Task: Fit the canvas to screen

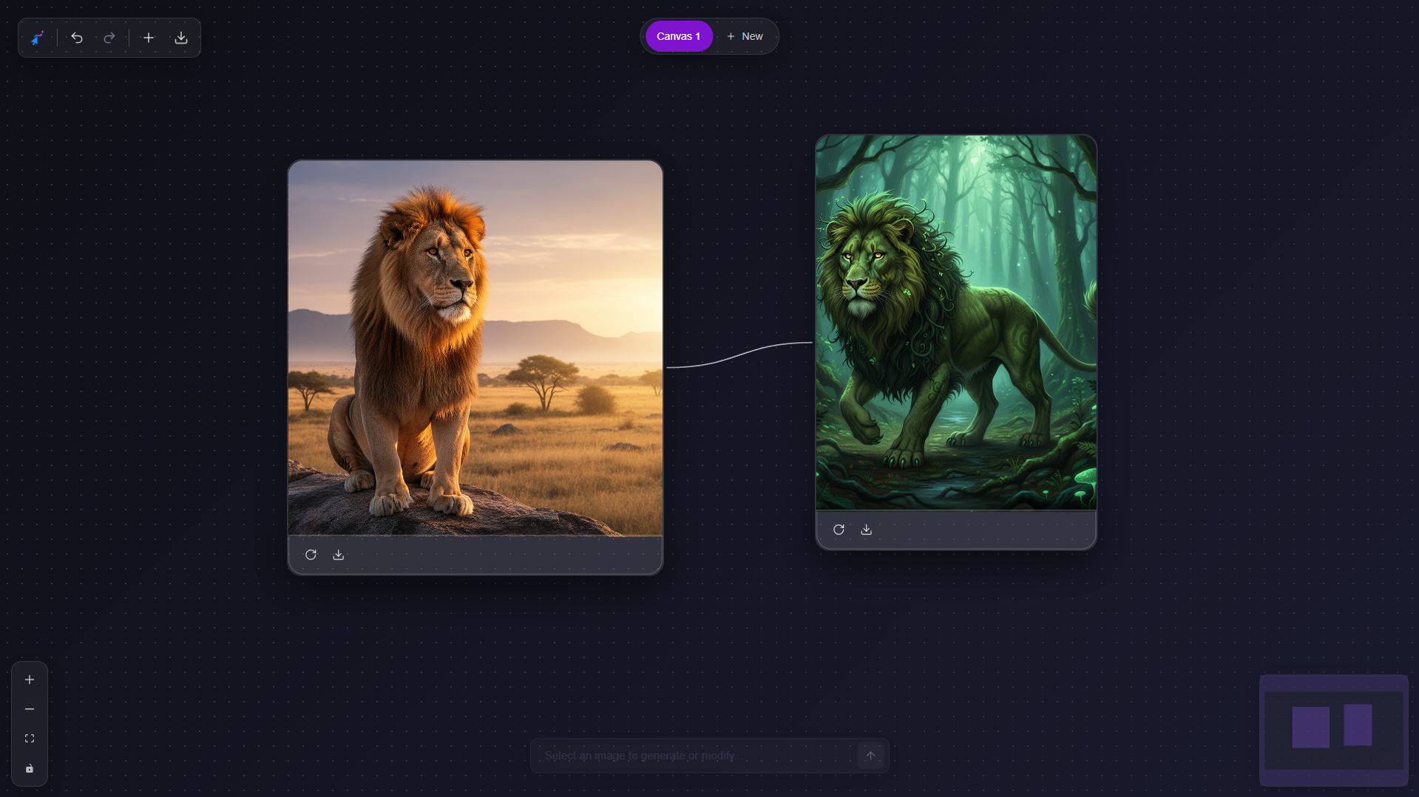Action: point(30,739)
